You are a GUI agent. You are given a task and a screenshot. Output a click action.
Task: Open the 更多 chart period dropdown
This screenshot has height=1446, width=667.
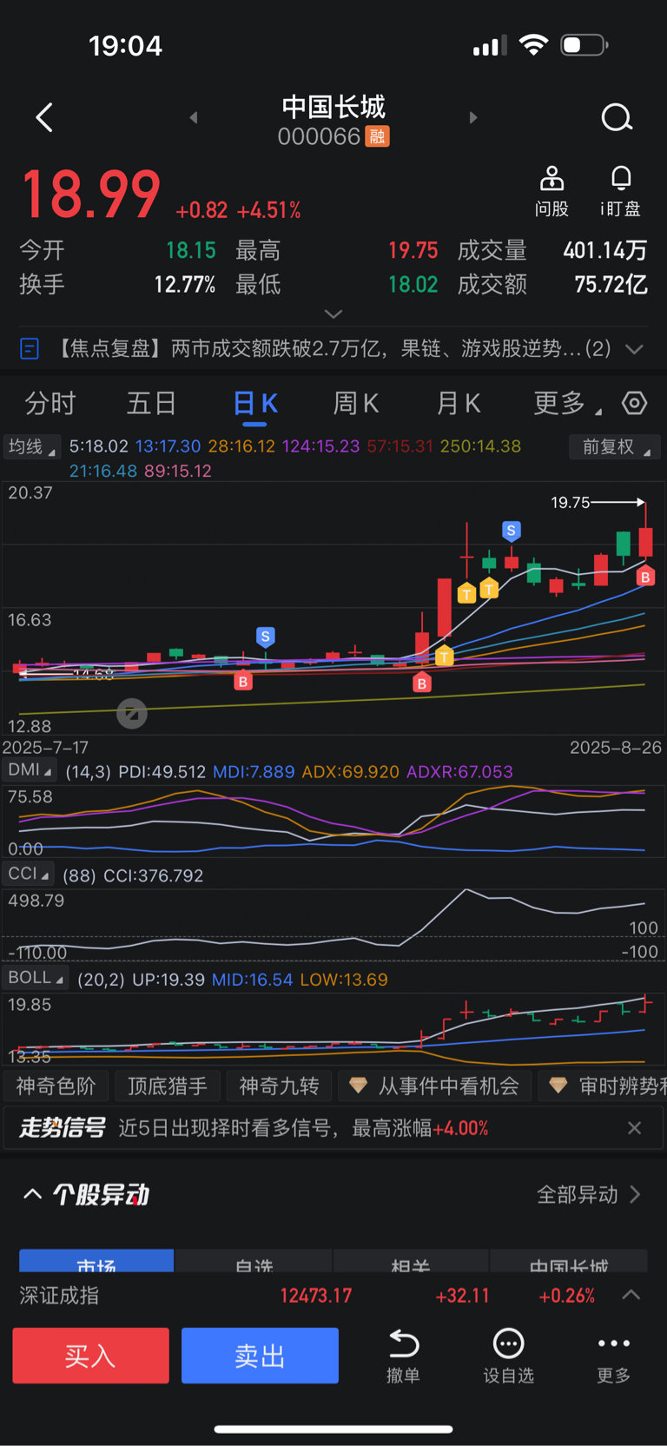pyautogui.click(x=566, y=403)
